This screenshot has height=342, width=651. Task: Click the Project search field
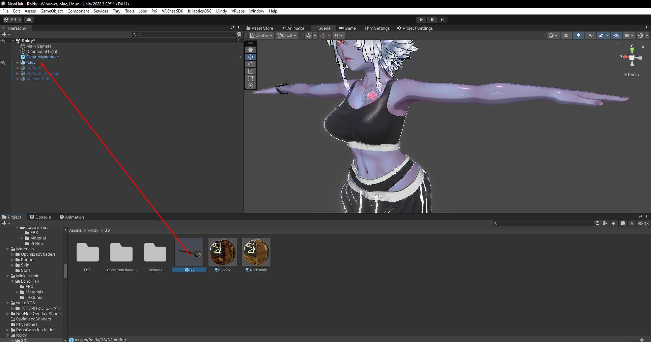(543, 223)
